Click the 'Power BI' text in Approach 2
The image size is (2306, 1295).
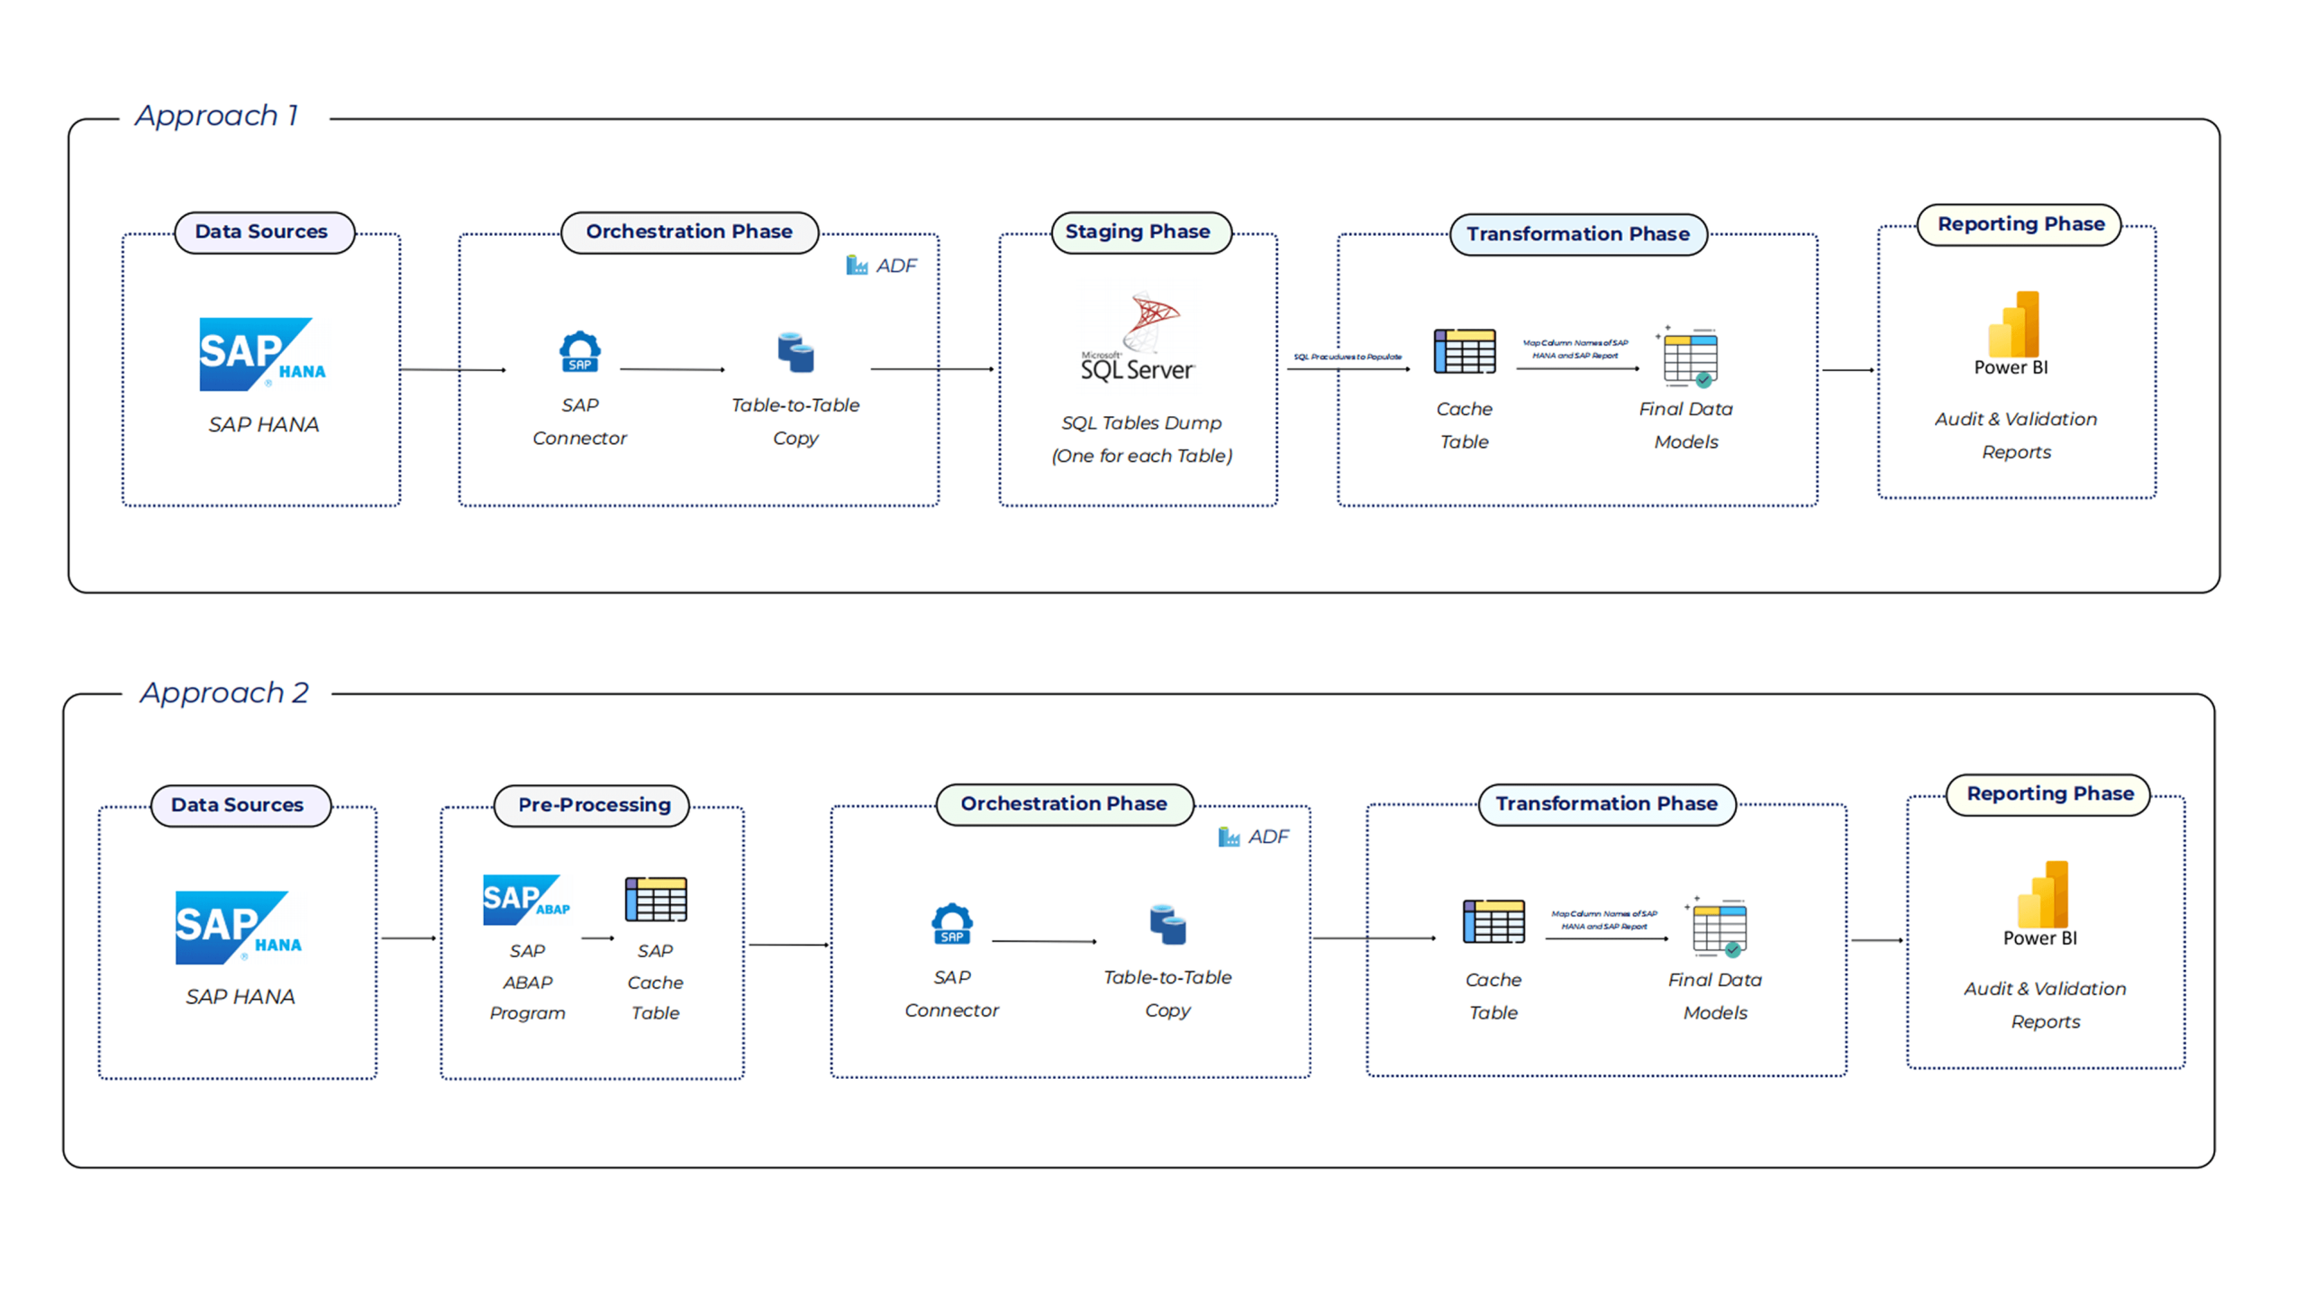[2040, 938]
